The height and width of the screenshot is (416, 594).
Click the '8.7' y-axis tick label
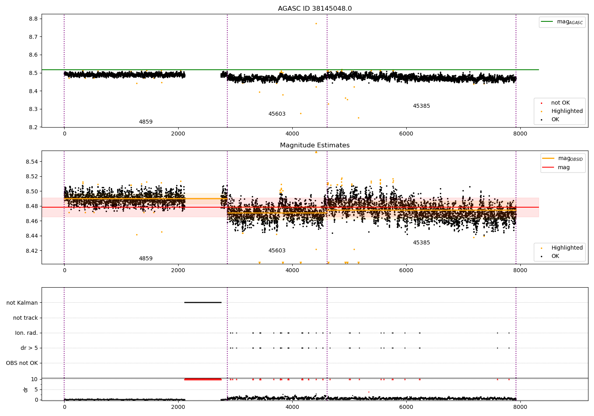(x=33, y=37)
